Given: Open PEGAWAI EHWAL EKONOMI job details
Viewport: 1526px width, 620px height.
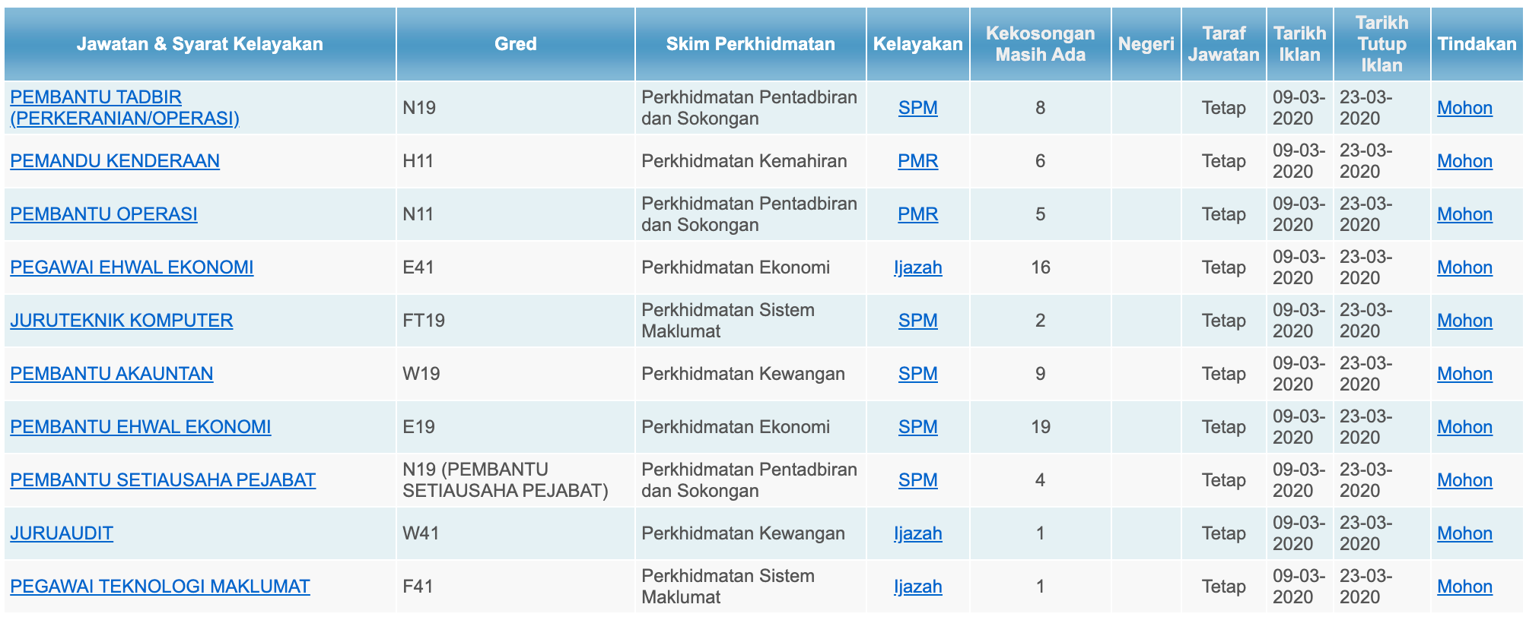Looking at the screenshot, I should click(x=132, y=267).
